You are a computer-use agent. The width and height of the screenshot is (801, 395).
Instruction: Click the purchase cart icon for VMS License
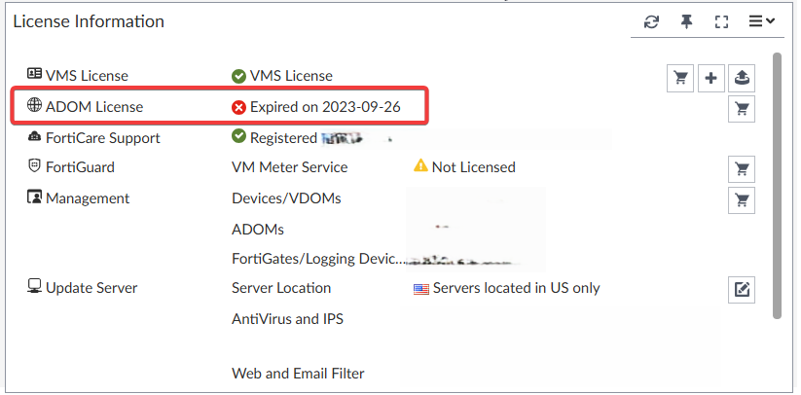680,78
